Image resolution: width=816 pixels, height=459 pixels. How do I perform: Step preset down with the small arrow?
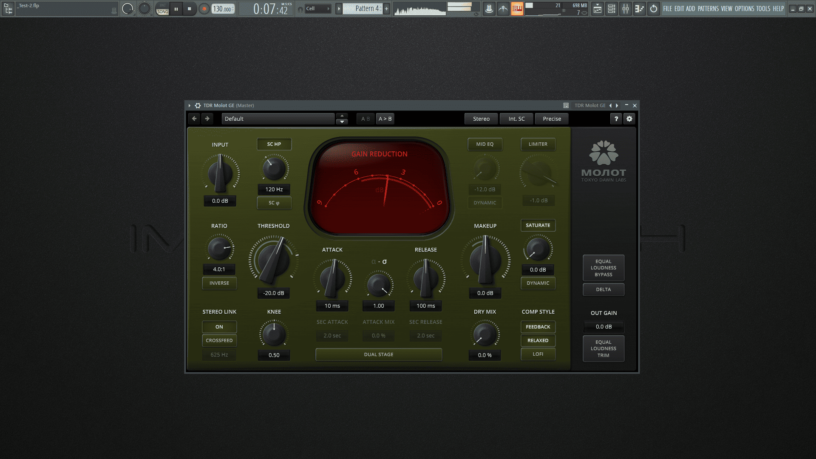pos(342,122)
